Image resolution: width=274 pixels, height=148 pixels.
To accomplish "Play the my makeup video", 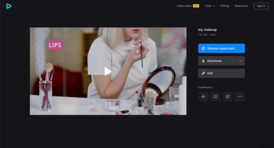I will pos(108,71).
